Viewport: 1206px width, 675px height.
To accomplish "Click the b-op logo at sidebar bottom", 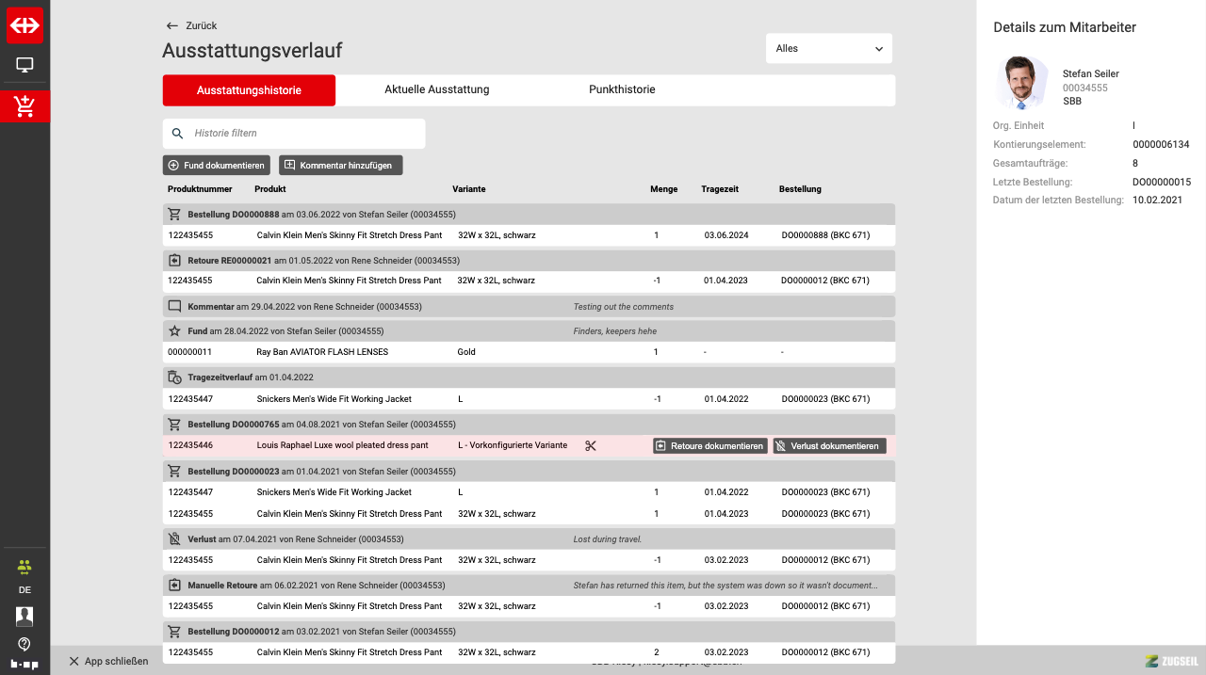I will (x=24, y=665).
